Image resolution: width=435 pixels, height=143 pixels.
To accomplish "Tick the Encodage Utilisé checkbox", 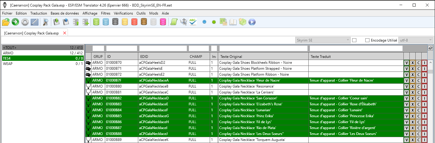I will (367, 40).
